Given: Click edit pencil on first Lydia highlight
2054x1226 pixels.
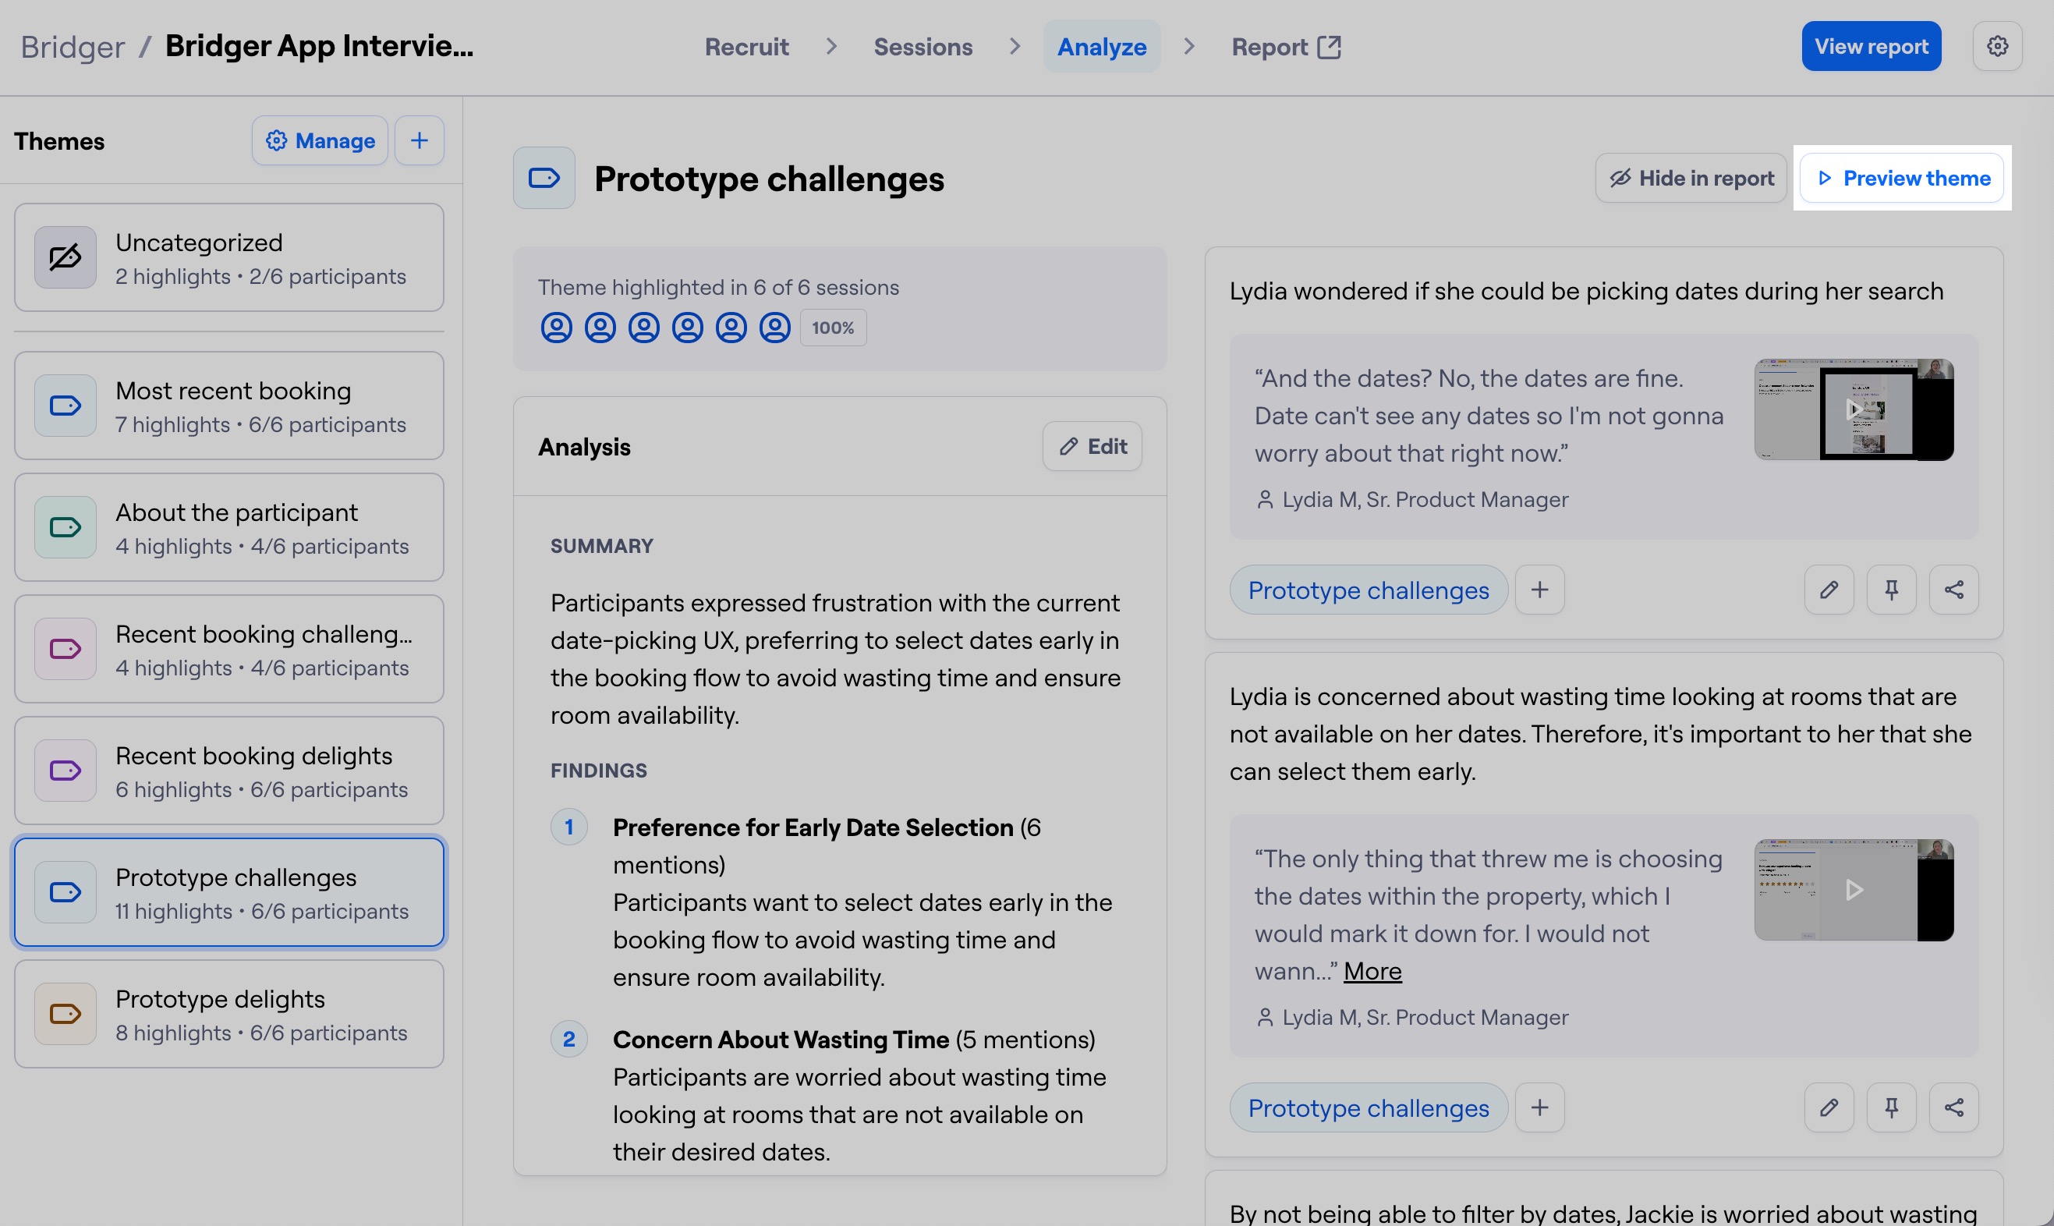Looking at the screenshot, I should pyautogui.click(x=1829, y=590).
